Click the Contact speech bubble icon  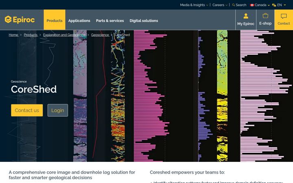point(284,16)
